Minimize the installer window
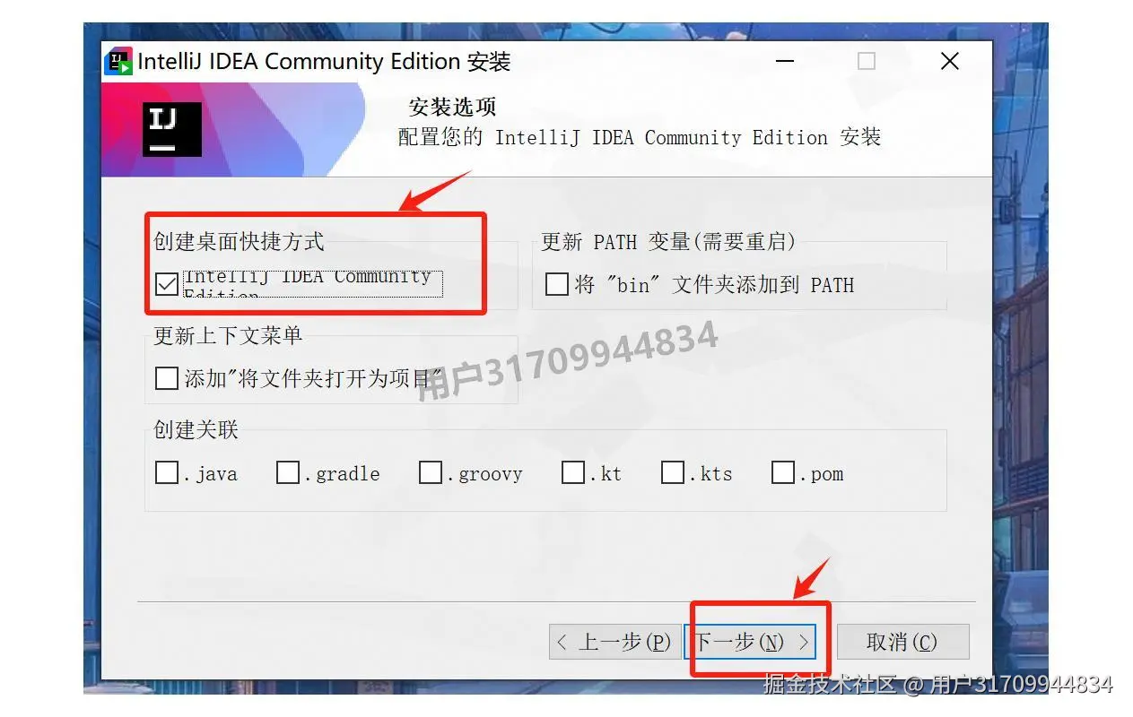The width and height of the screenshot is (1133, 717). tap(784, 61)
